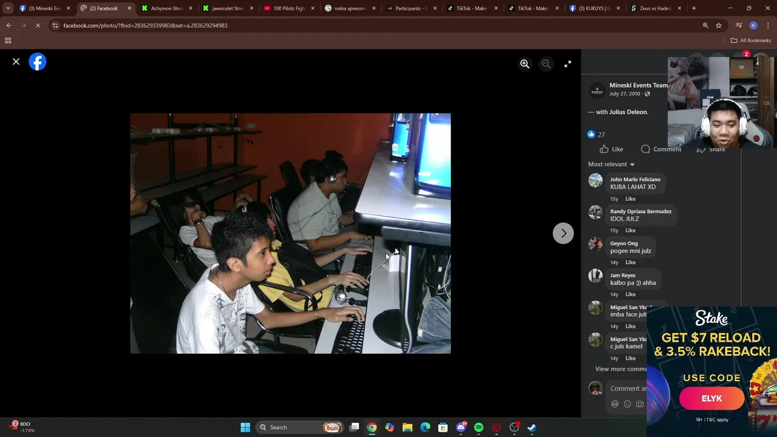Screen dimensions: 777x437
Task: Click Geyoo Ong's avatar
Action: 595,244
